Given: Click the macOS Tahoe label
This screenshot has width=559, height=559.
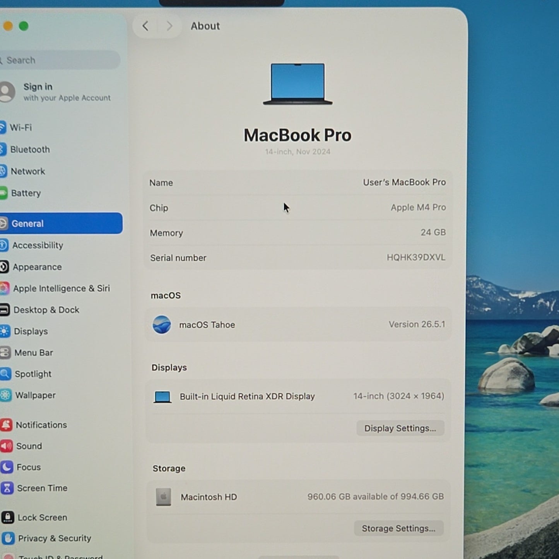Looking at the screenshot, I should click(207, 325).
